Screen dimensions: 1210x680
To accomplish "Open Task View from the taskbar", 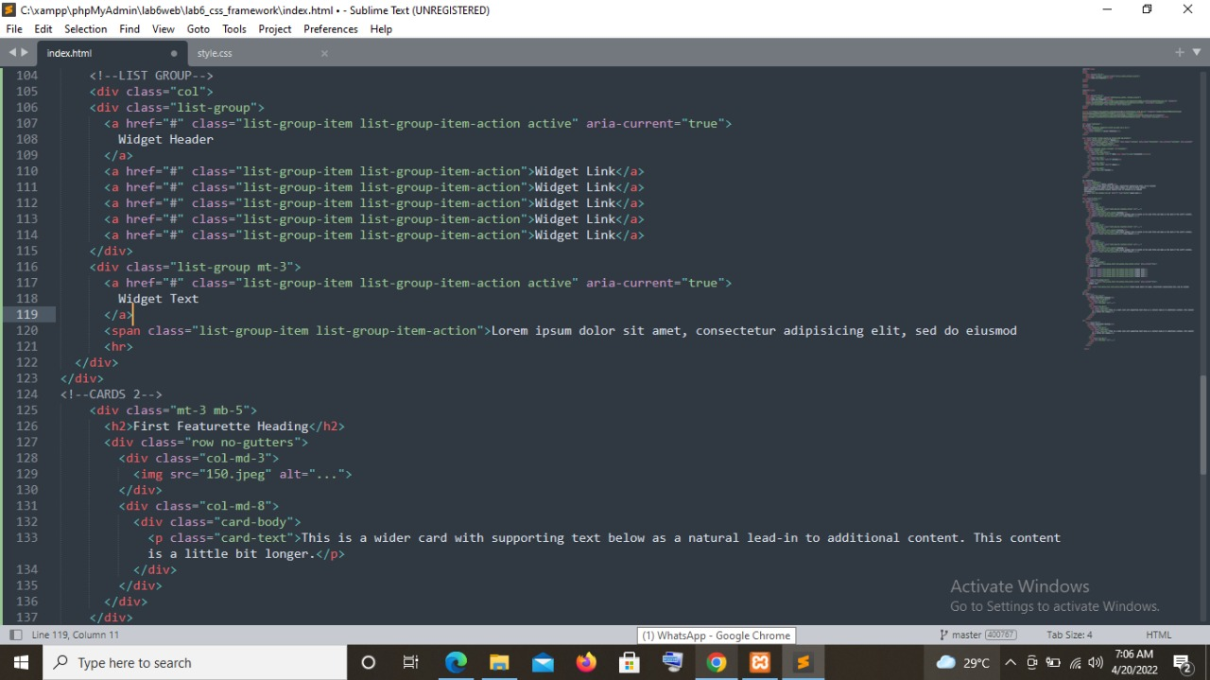I will pos(410,662).
